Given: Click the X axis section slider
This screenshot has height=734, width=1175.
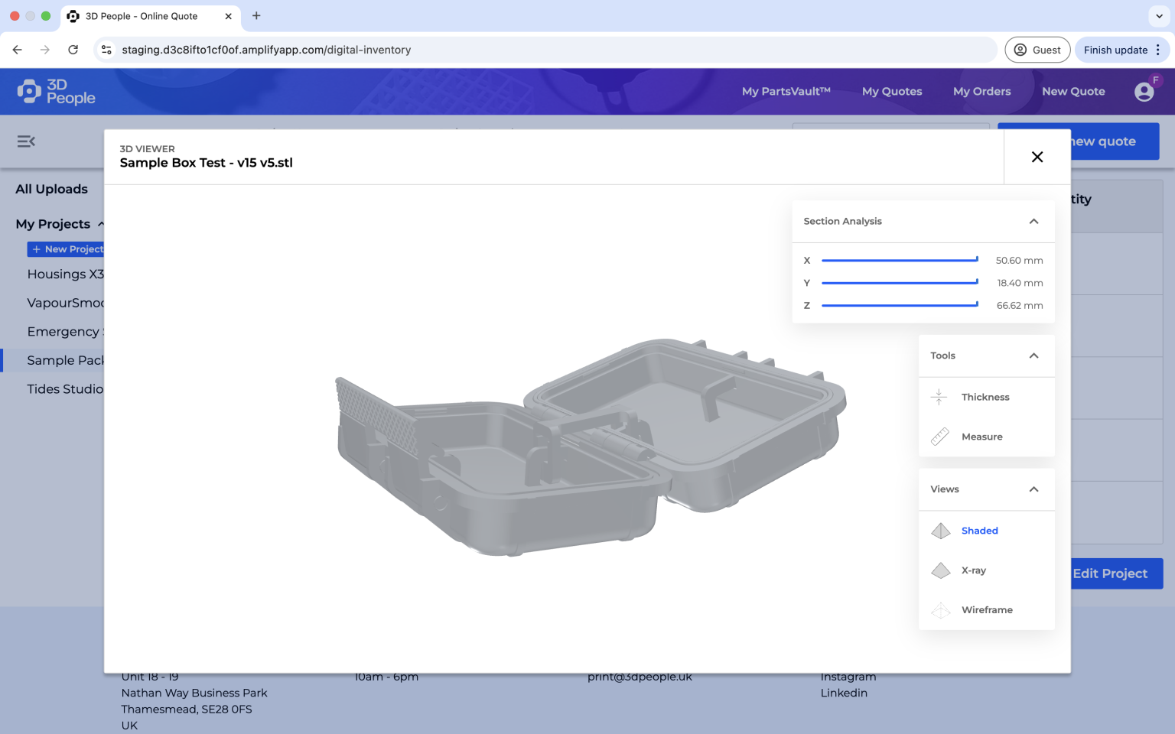Looking at the screenshot, I should tap(899, 261).
